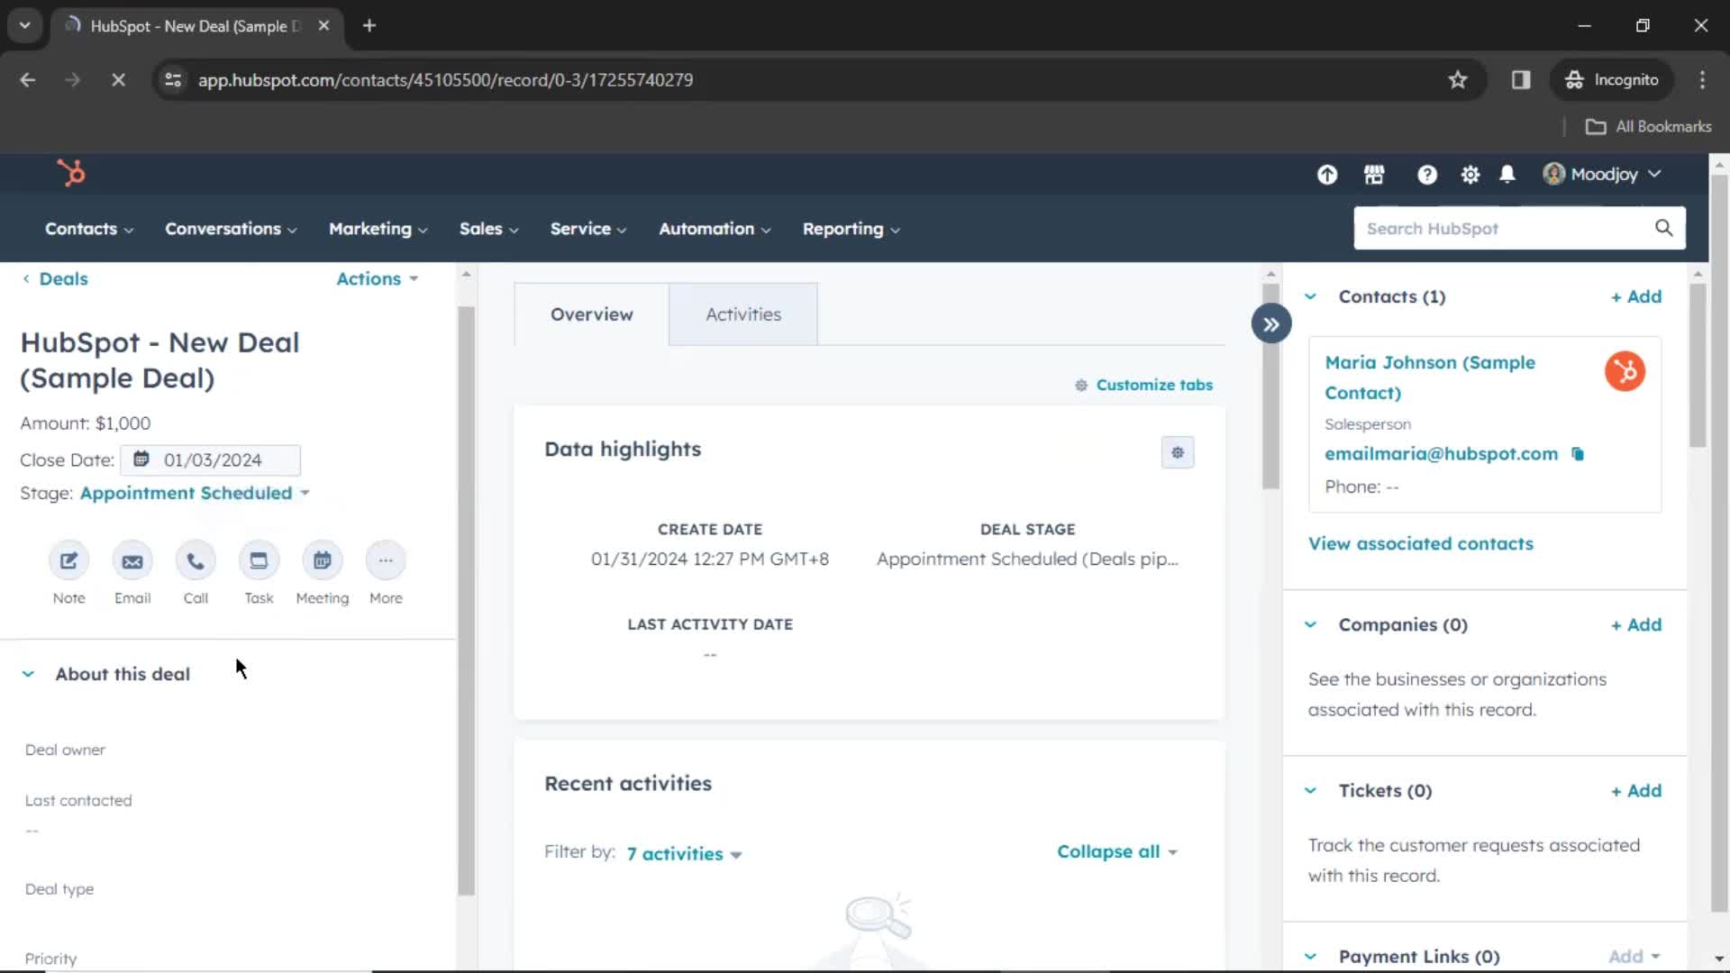Image resolution: width=1730 pixels, height=973 pixels.
Task: Go back in browser history
Action: (28, 79)
